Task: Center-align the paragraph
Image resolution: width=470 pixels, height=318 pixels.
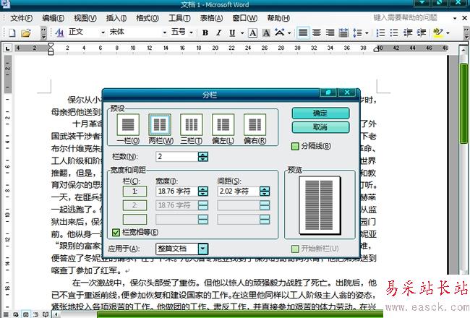Action: (317, 33)
